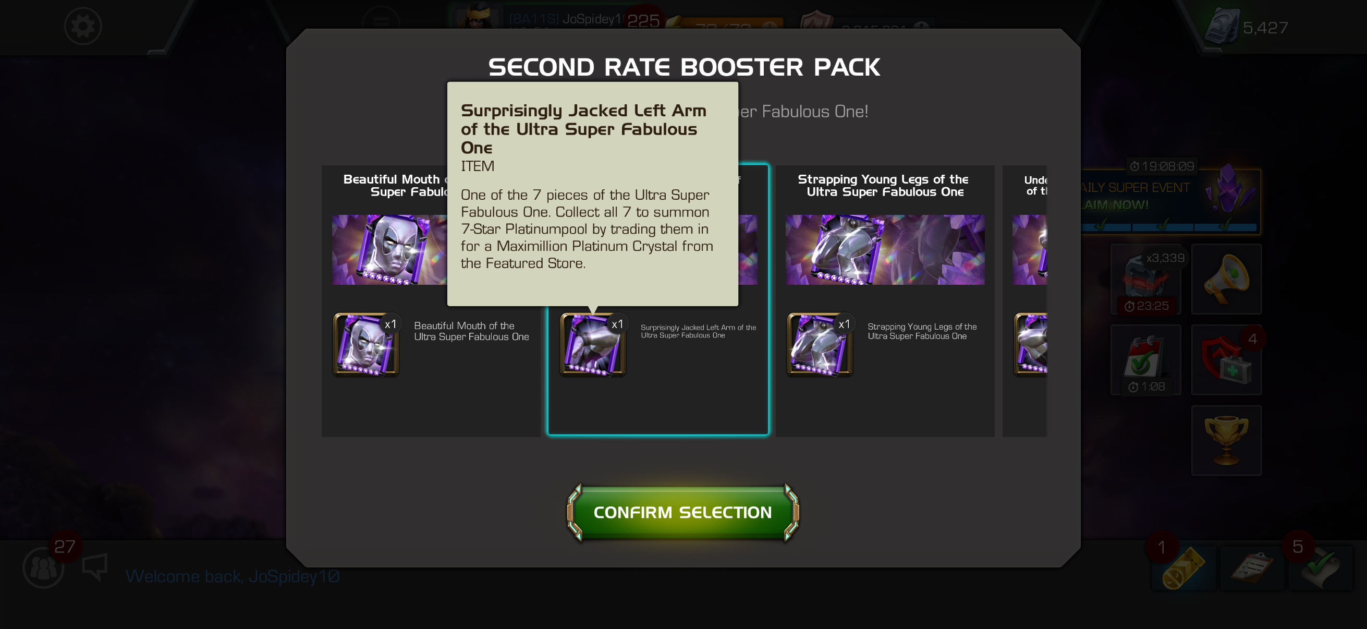Claim the Daily Super Event banner
This screenshot has height=629, width=1367.
pyautogui.click(x=1170, y=201)
